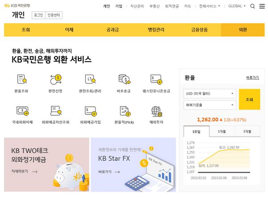This screenshot has width=268, height=197.
Task: Open the USD (미국 달러) currency dropdown
Action: point(210,93)
